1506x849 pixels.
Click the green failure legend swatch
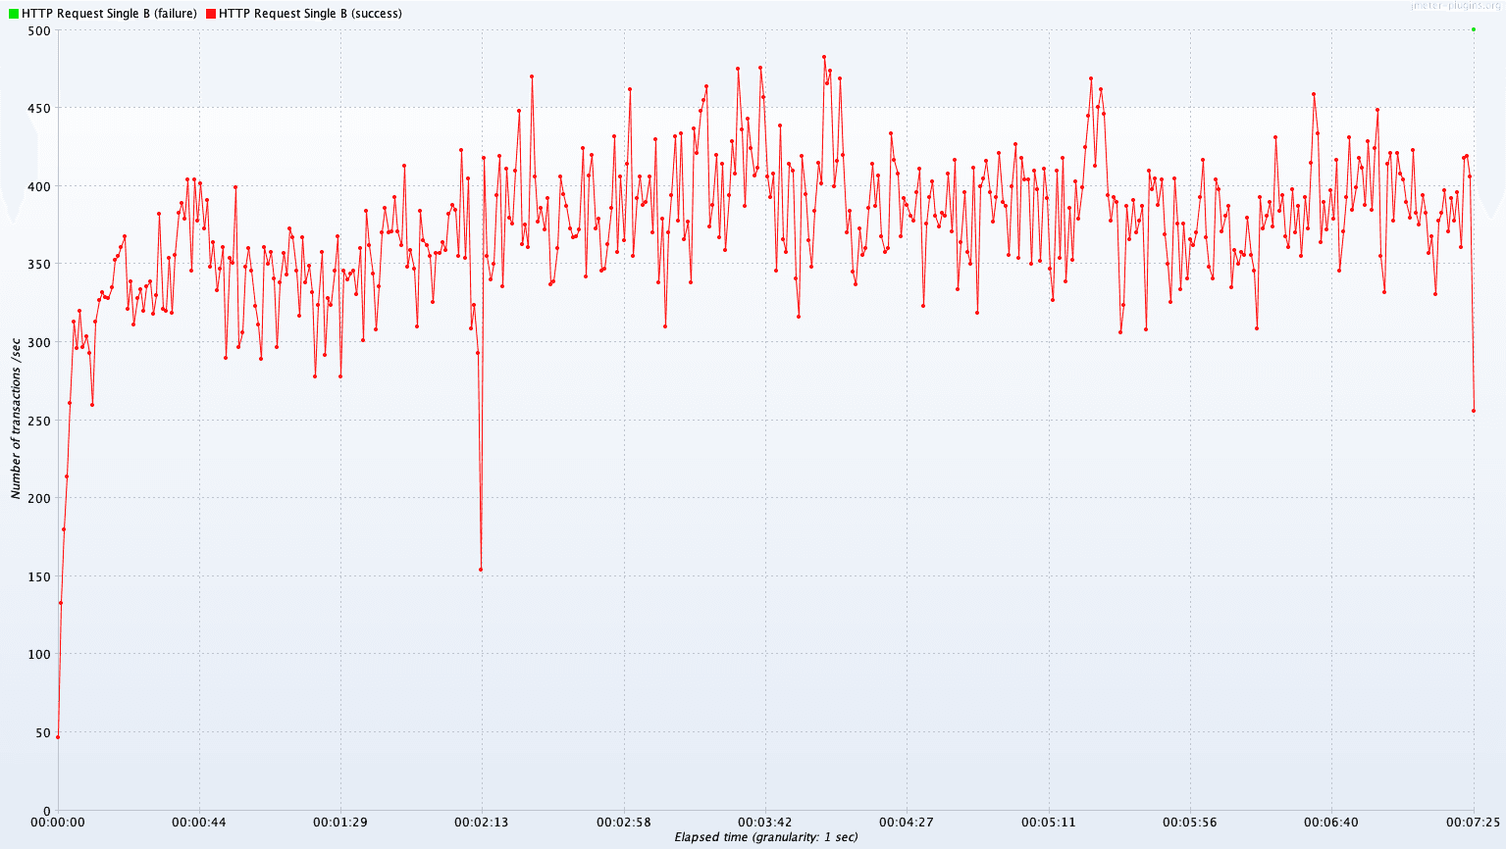(x=15, y=14)
